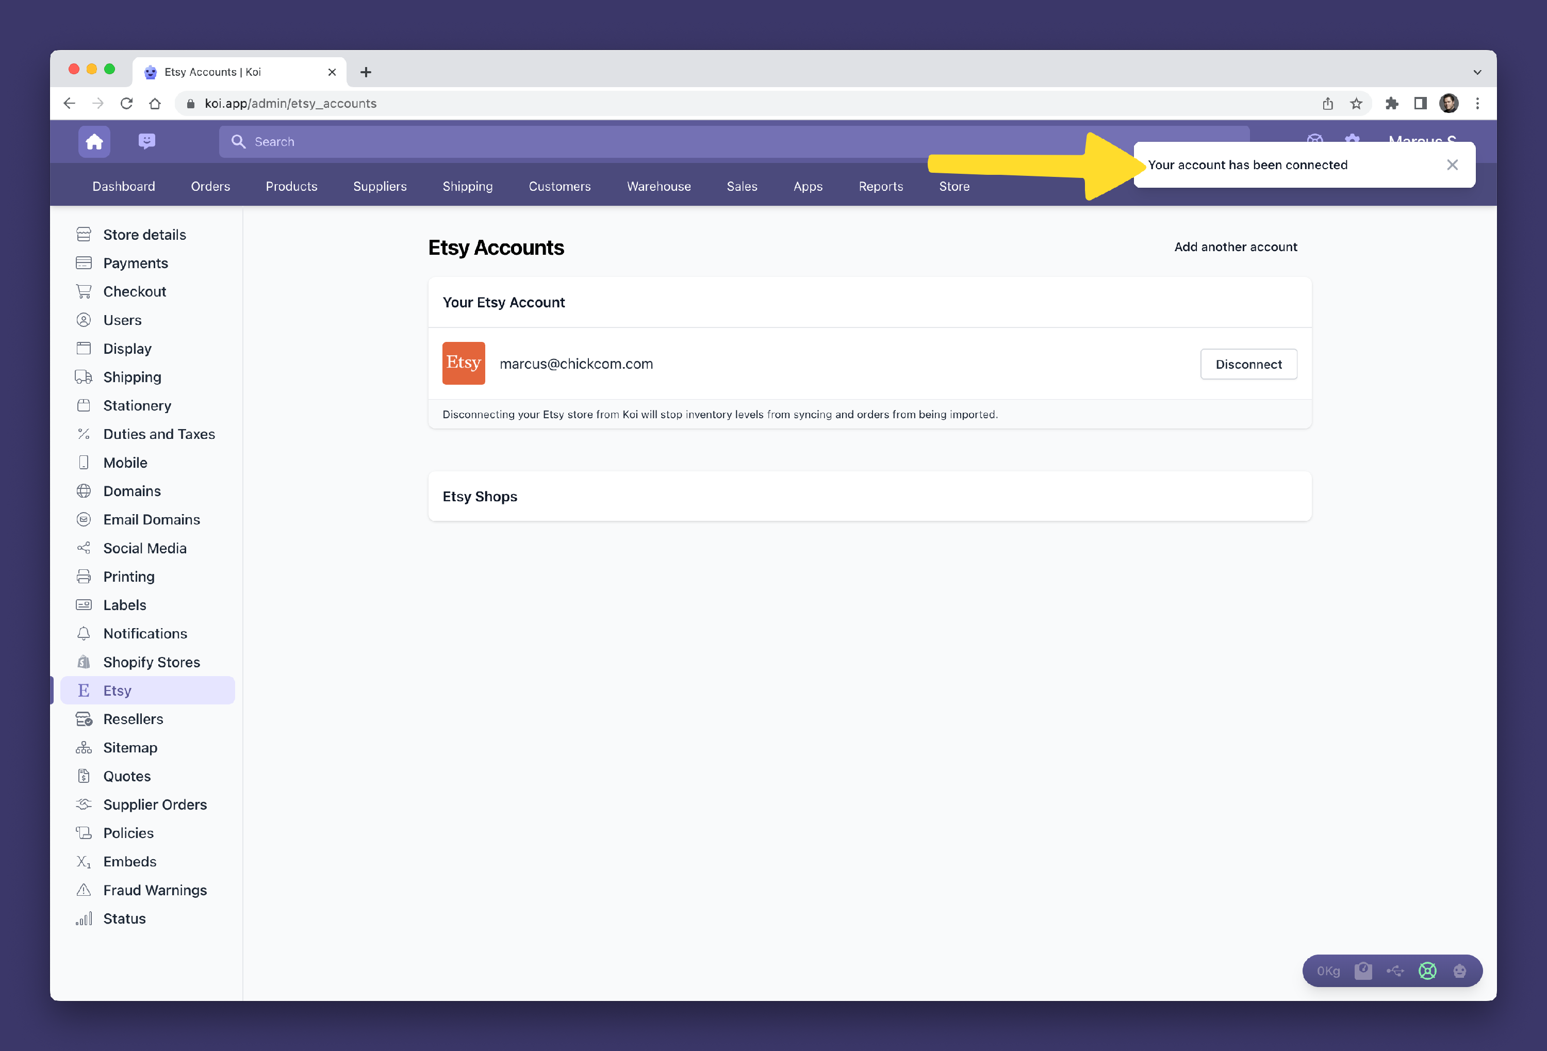
Task: Open the chat bot icon in header
Action: click(x=146, y=141)
